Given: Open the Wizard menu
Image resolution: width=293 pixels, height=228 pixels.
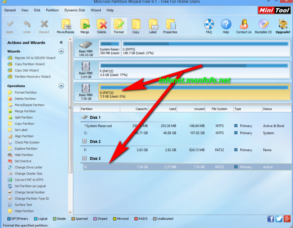Looking at the screenshot, I should [x=96, y=10].
